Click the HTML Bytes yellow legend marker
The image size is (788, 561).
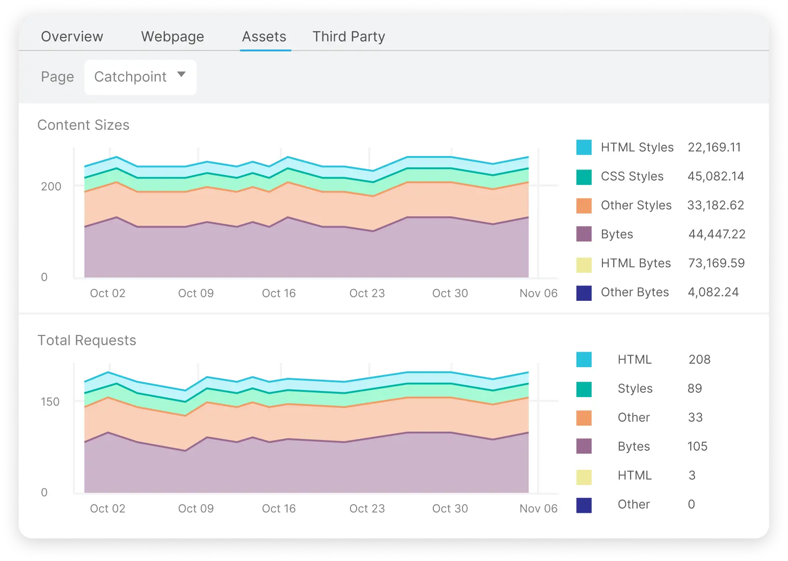point(583,263)
